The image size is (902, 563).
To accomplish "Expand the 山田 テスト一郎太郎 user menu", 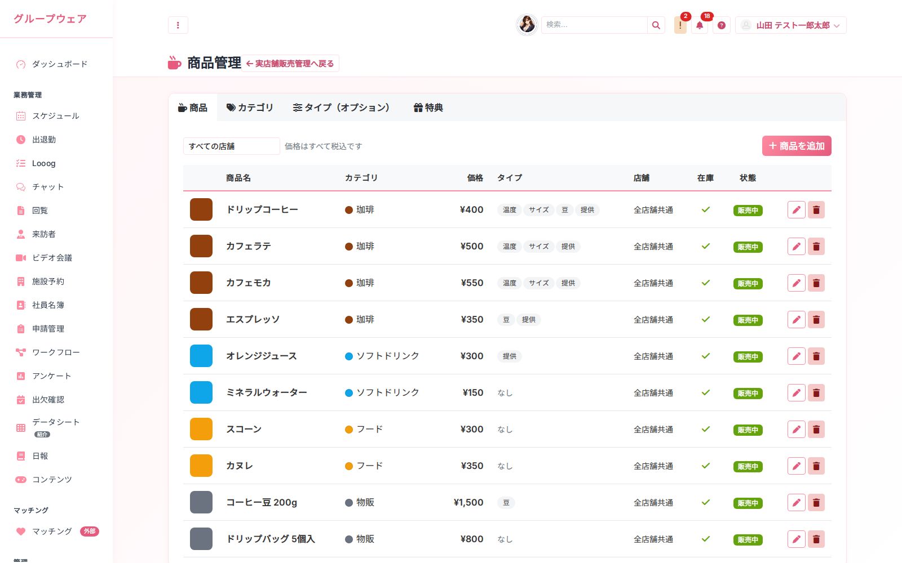I will 790,25.
